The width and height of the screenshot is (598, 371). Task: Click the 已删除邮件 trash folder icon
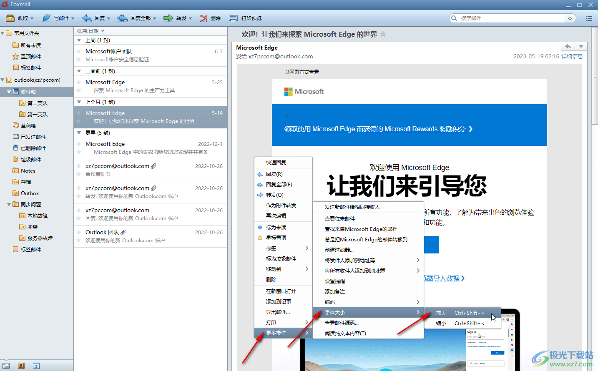(16, 148)
